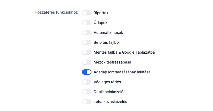Click the Végleges törlés label

click(x=107, y=82)
